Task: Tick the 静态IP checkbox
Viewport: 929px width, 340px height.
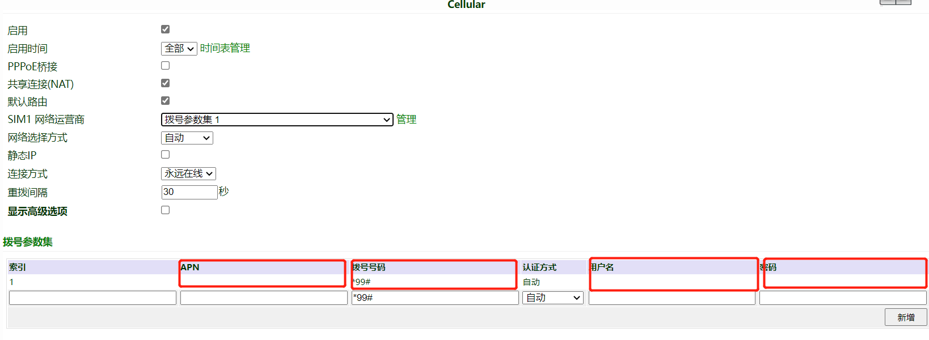Action: [x=165, y=155]
